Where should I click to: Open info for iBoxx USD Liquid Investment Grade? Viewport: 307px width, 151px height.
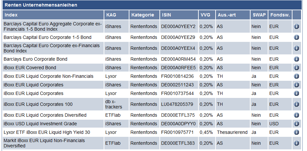pos(296,124)
